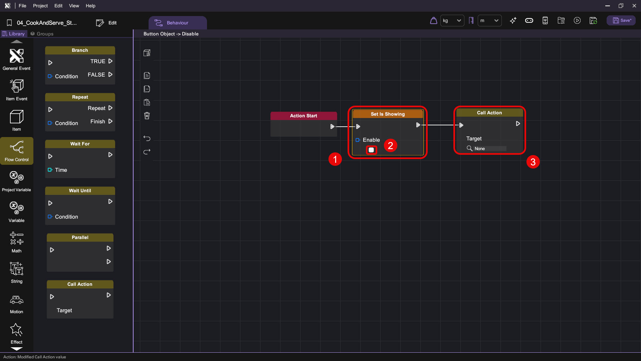
Task: Click the trash delete icon in canvas toolbar
Action: pyautogui.click(x=147, y=116)
